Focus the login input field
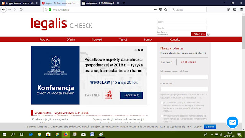Viewport: 245px width, 138px height. tap(182, 22)
